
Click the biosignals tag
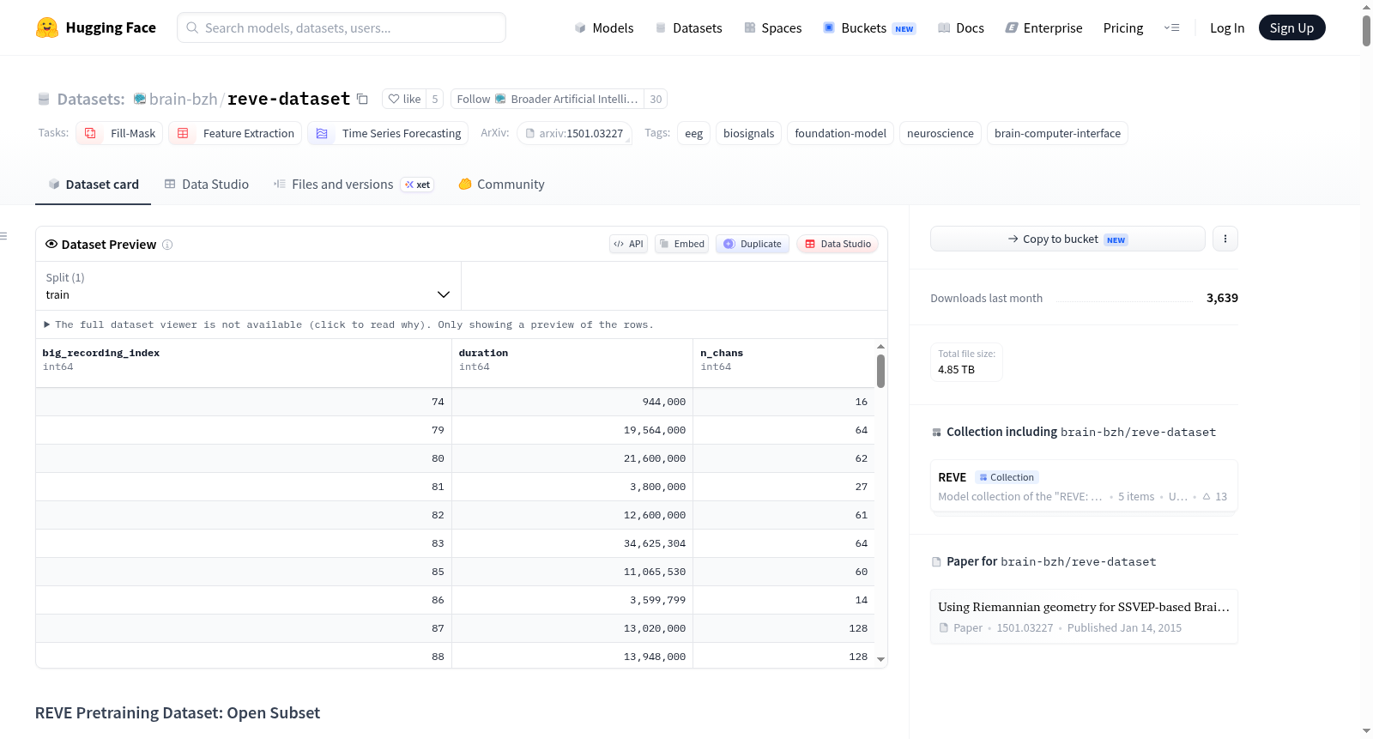[x=749, y=134]
